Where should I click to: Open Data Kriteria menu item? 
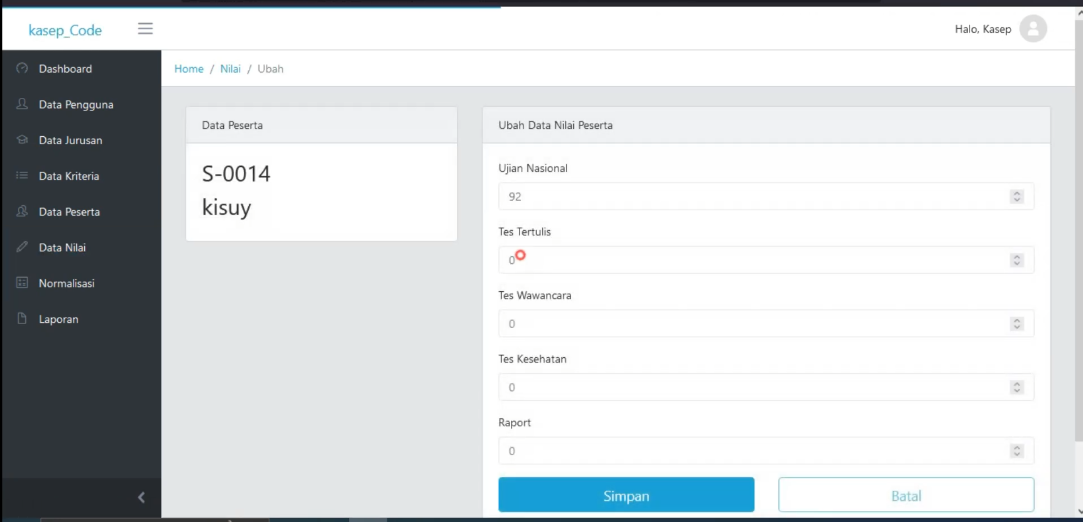pos(81,176)
